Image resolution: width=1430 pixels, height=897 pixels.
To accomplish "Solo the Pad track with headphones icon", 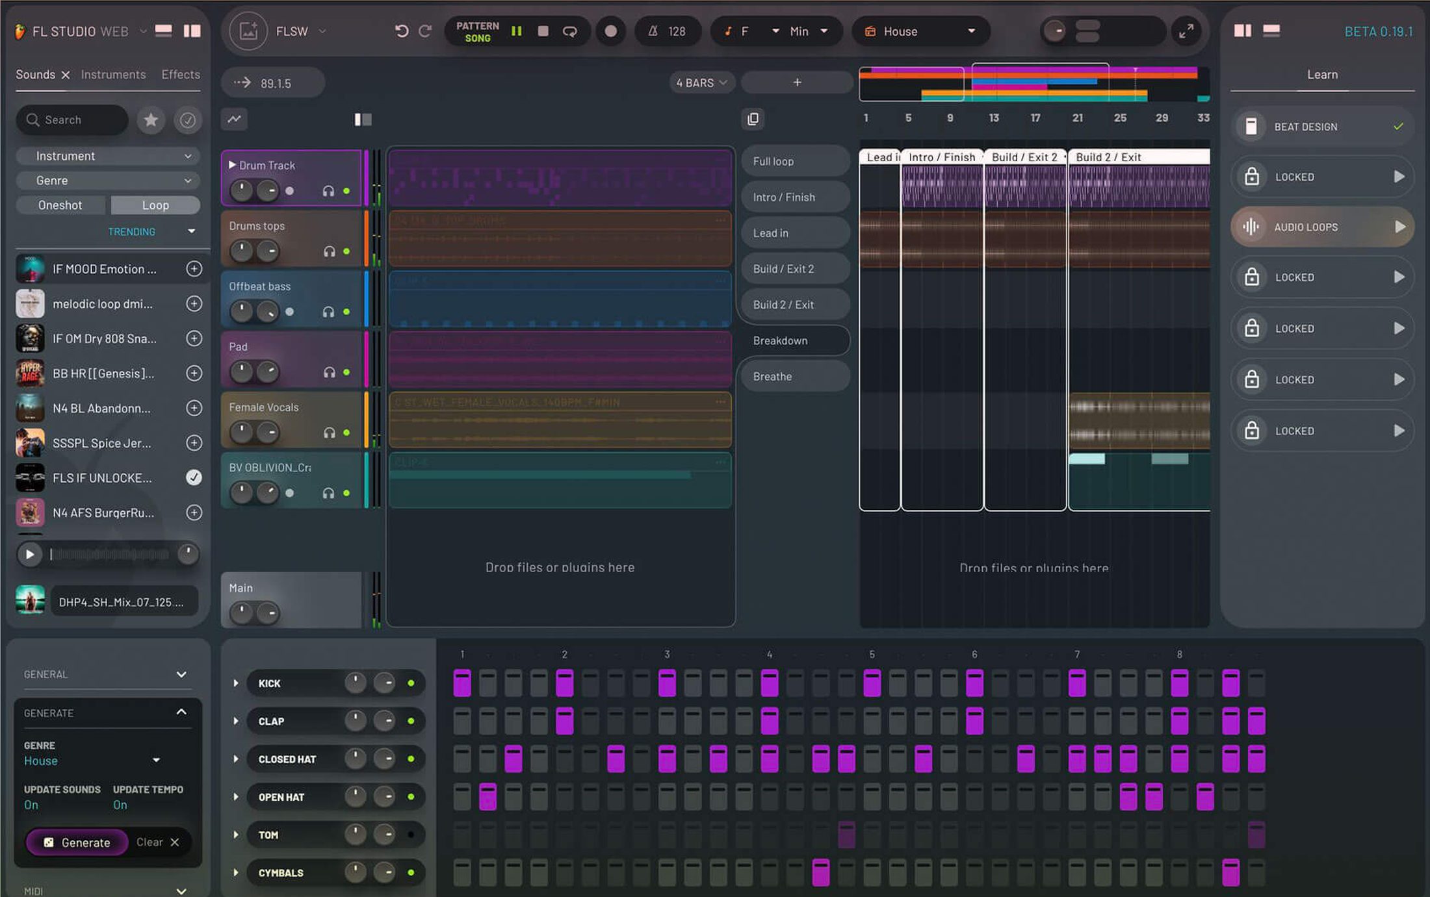I will [329, 372].
